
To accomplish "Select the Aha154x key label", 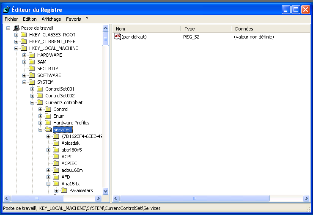I will tap(71, 184).
